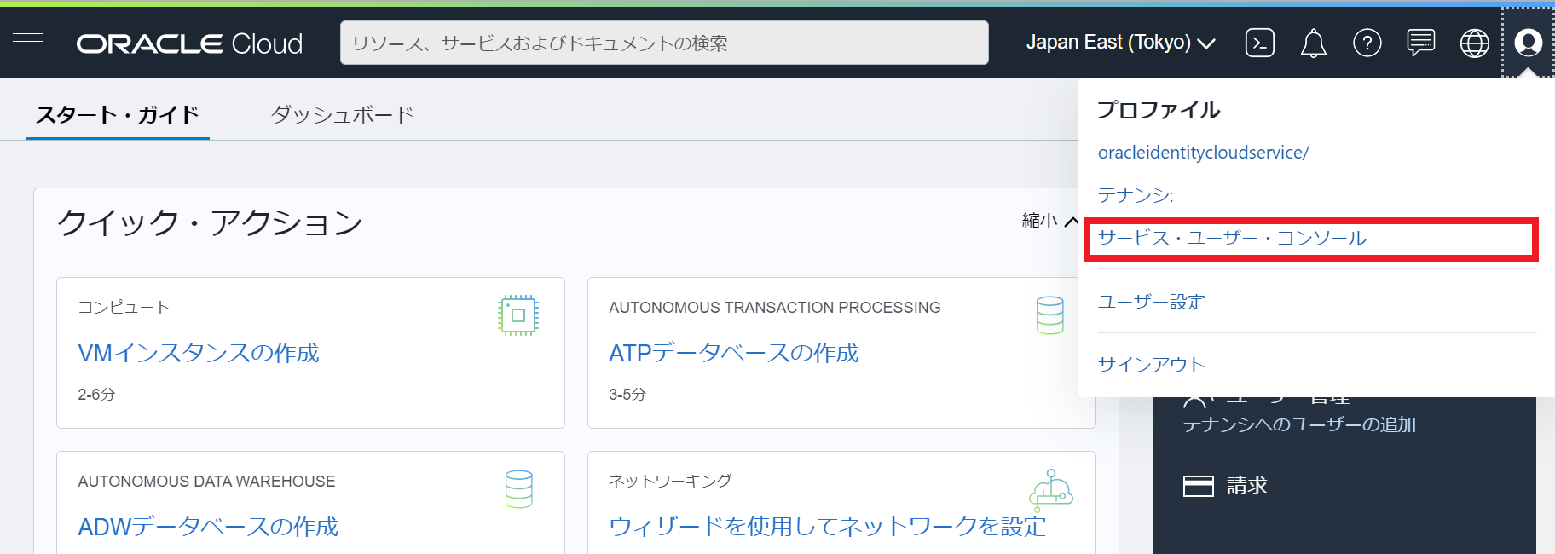1555x554 pixels.
Task: Click the 請求 billing entry
Action: (x=1247, y=486)
